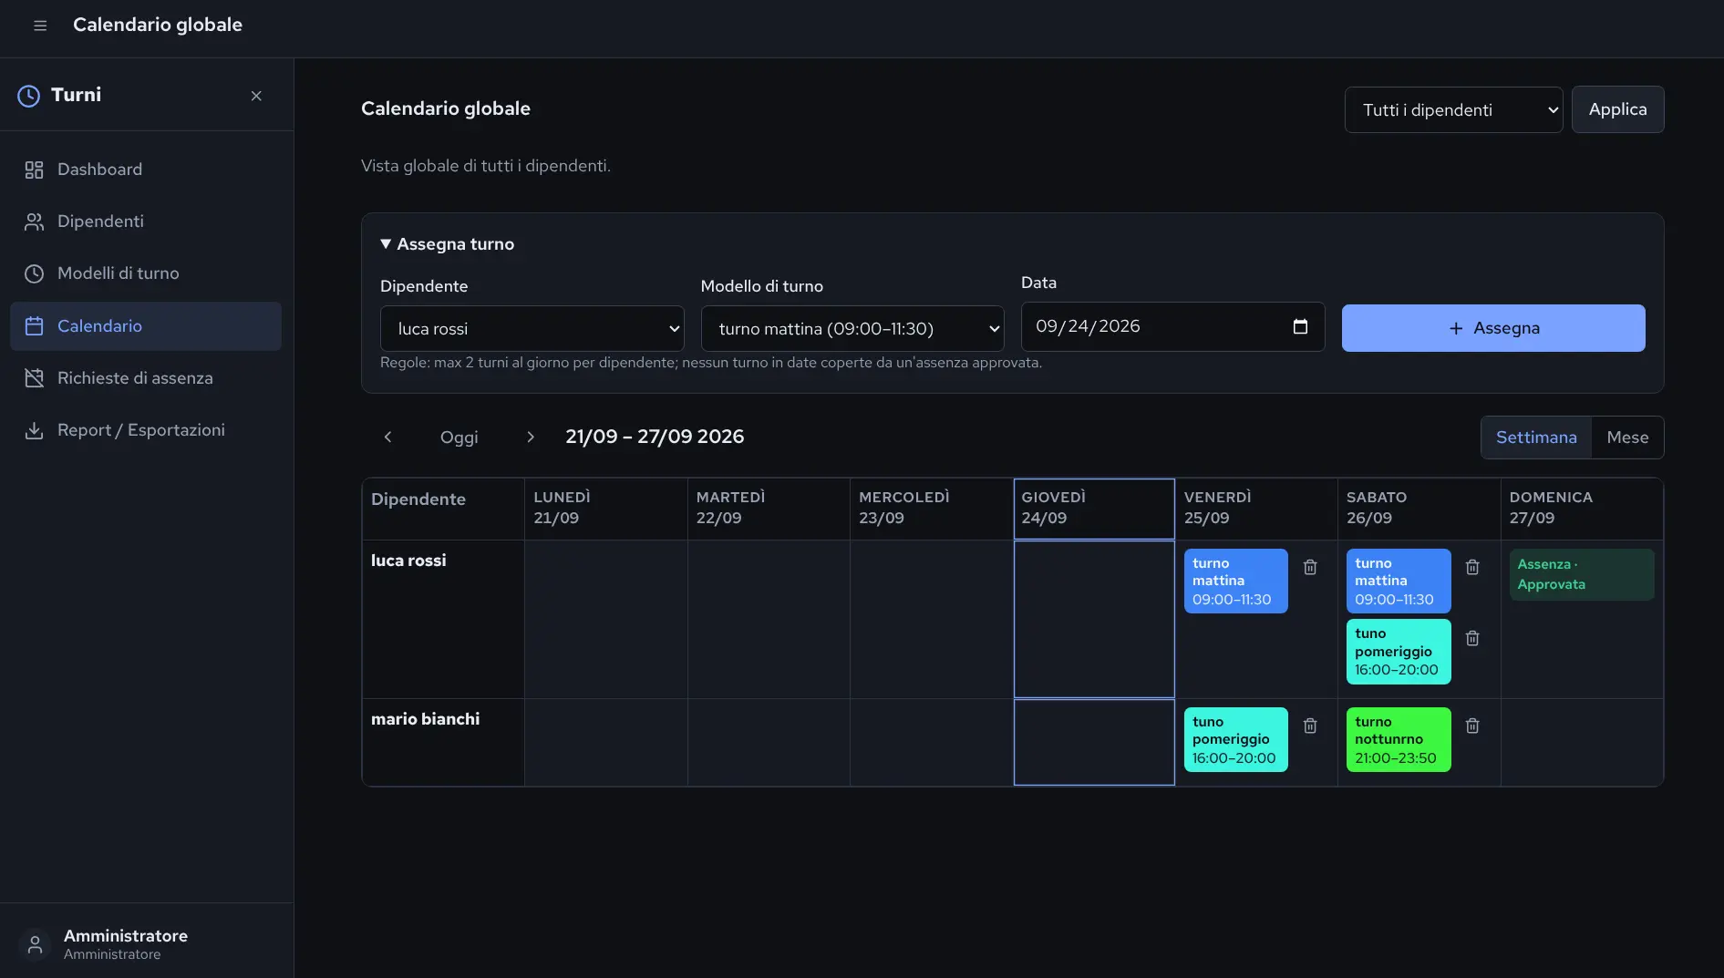
Task: Open the date picker calendar icon
Action: (x=1301, y=326)
